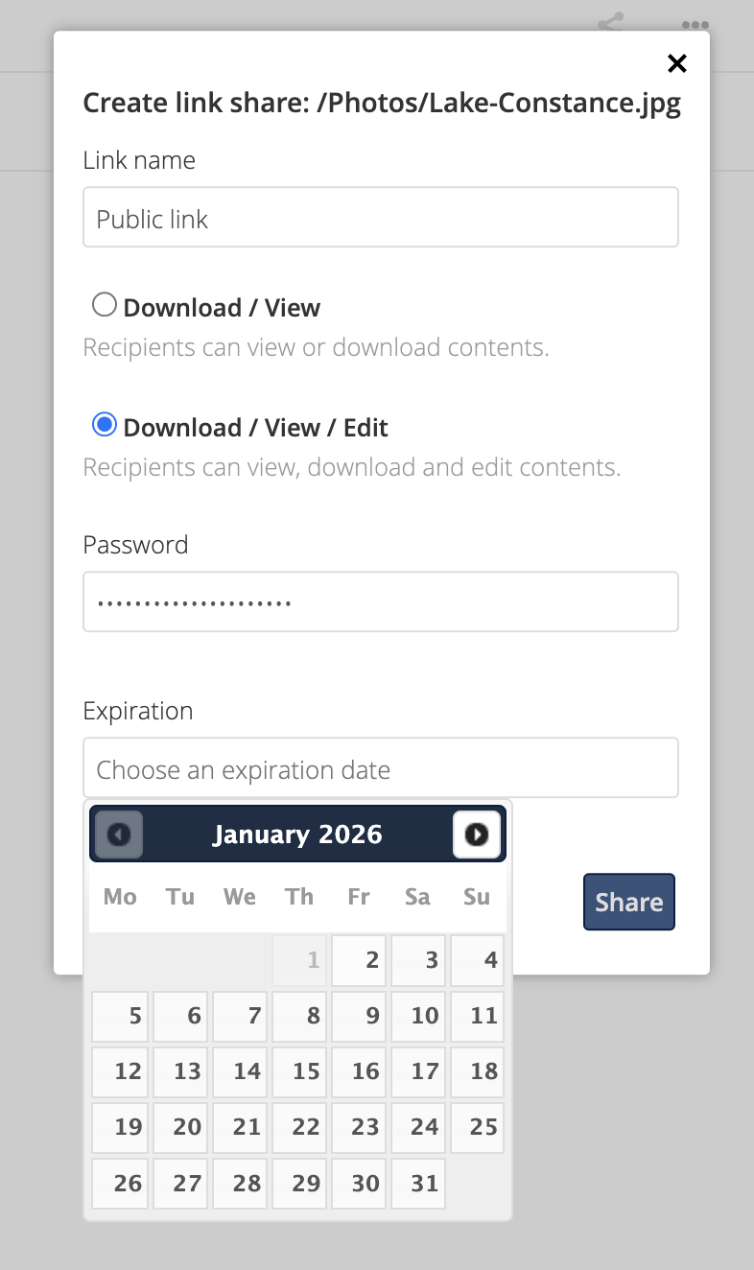Screen dimensions: 754x1270
Task: Open the expiration date picker field
Action: click(381, 767)
